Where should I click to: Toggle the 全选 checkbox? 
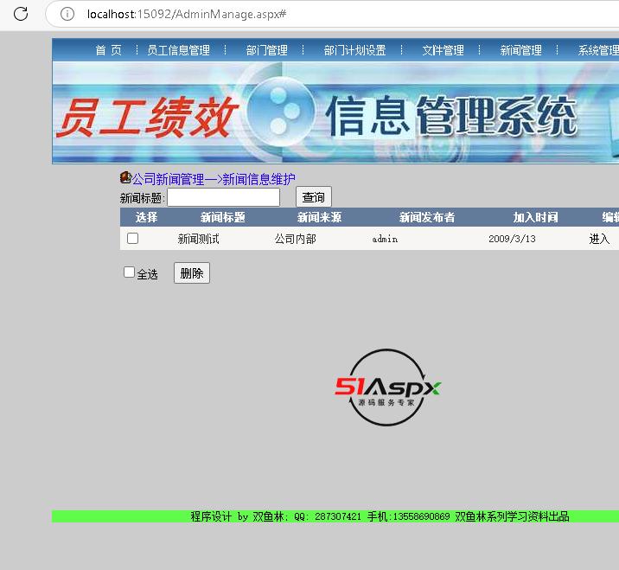130,272
